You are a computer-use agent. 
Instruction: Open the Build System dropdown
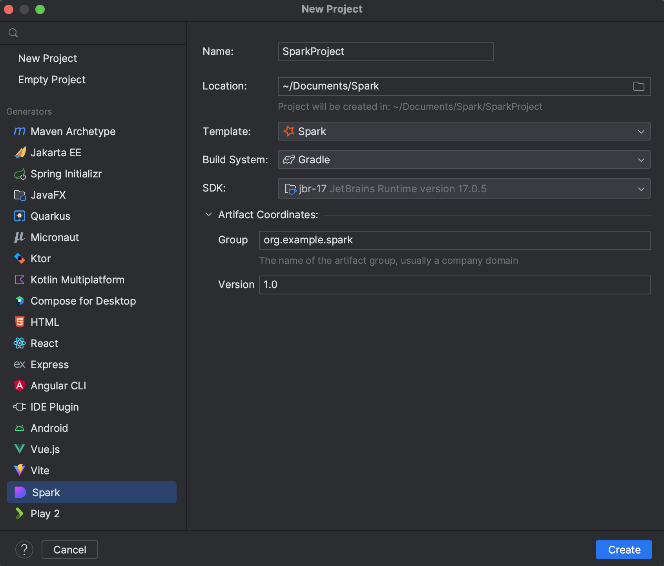click(463, 160)
